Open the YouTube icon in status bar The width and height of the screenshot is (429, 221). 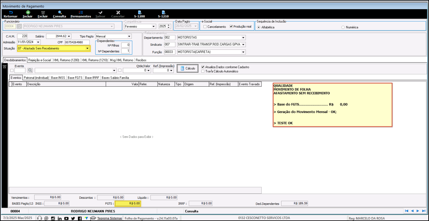coord(66,218)
